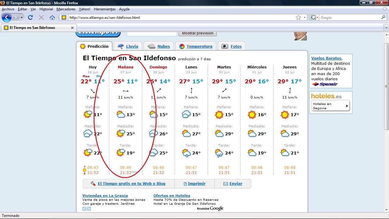Reload the page with the refresh icon
The width and height of the screenshot is (389, 219).
(30, 17)
